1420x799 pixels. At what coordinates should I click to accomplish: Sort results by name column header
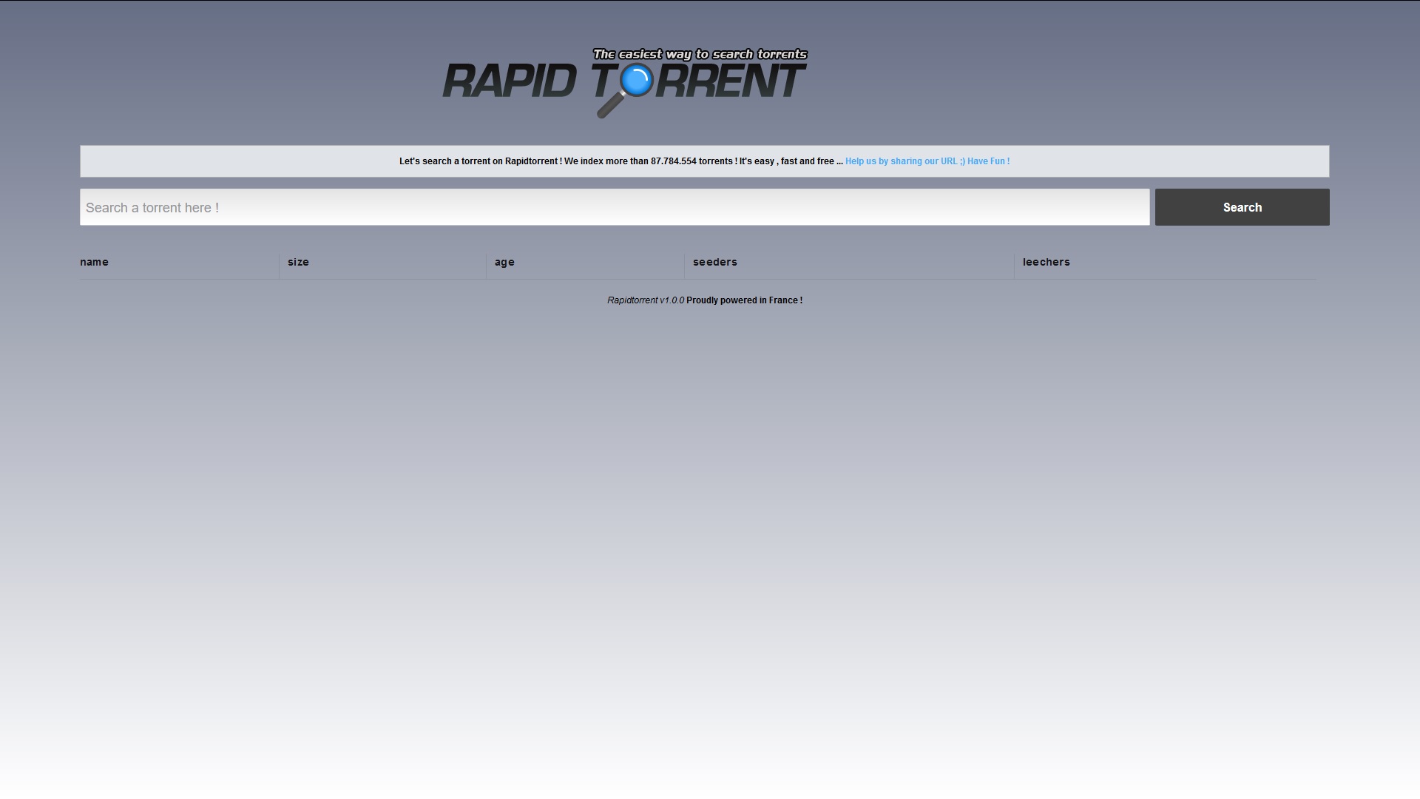coord(94,262)
